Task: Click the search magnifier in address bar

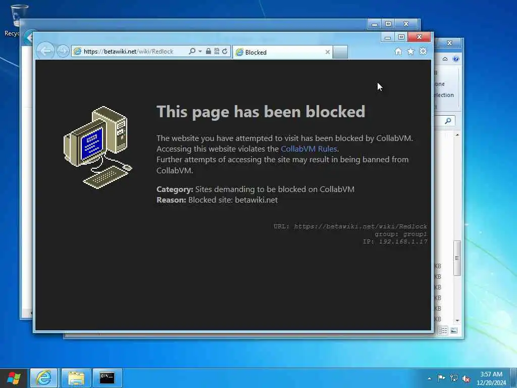Action: point(192,51)
